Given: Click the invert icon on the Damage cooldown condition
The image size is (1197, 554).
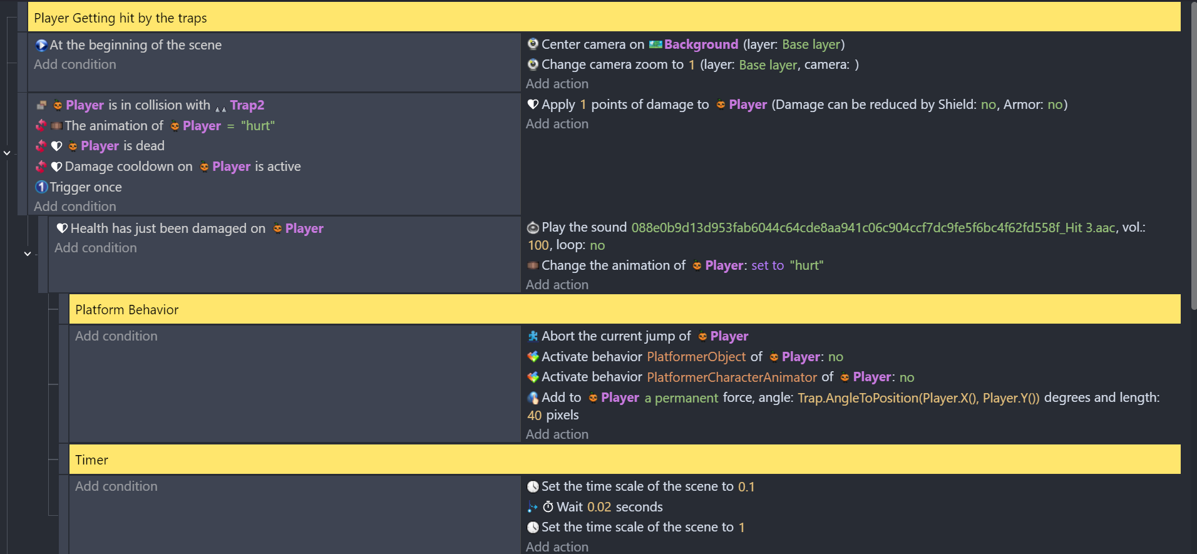Looking at the screenshot, I should click(41, 167).
